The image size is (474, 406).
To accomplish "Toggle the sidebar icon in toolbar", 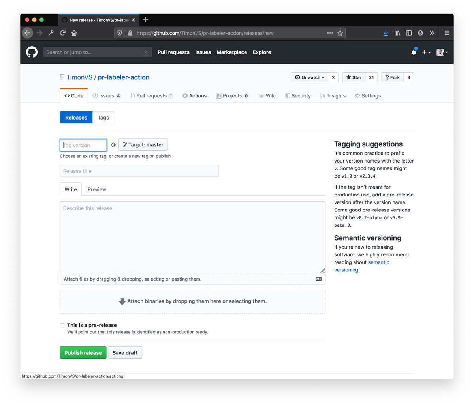I will (409, 33).
